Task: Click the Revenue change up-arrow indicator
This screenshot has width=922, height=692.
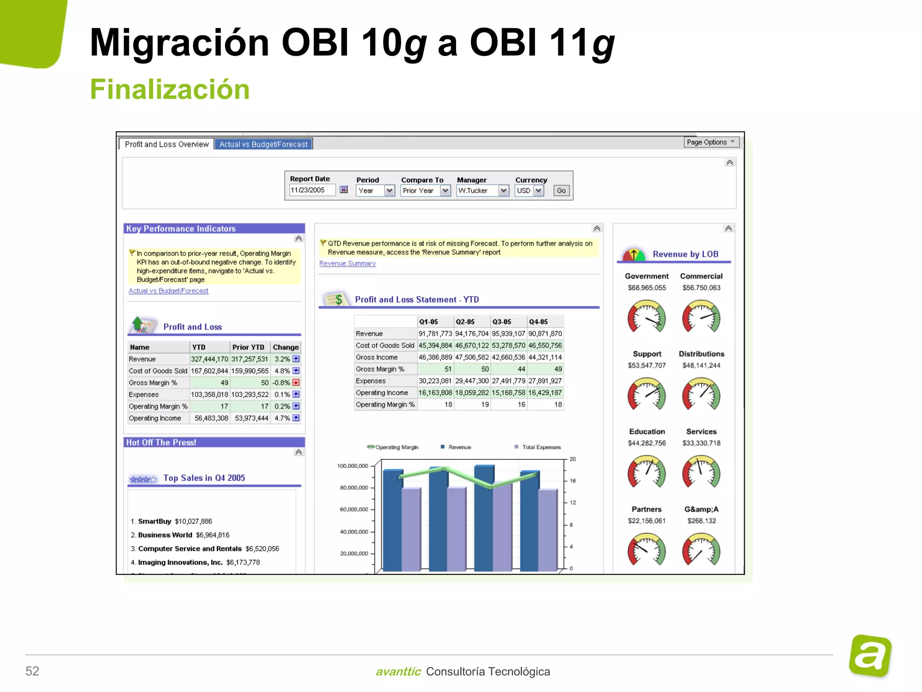Action: point(296,359)
